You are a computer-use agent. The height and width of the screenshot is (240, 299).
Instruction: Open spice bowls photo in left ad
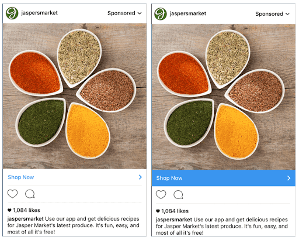tap(75, 96)
